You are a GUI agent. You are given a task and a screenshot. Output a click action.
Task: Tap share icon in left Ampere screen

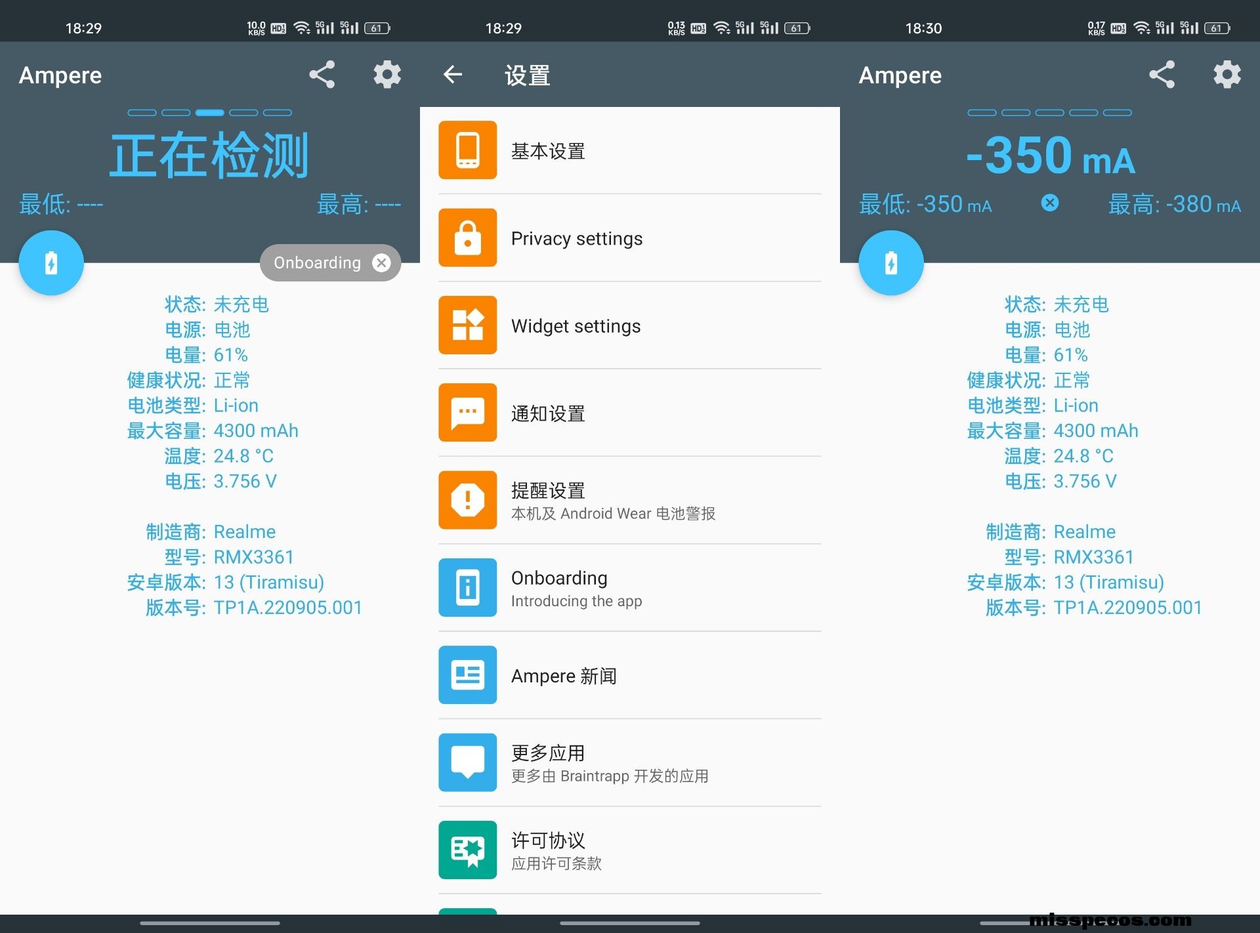click(322, 75)
